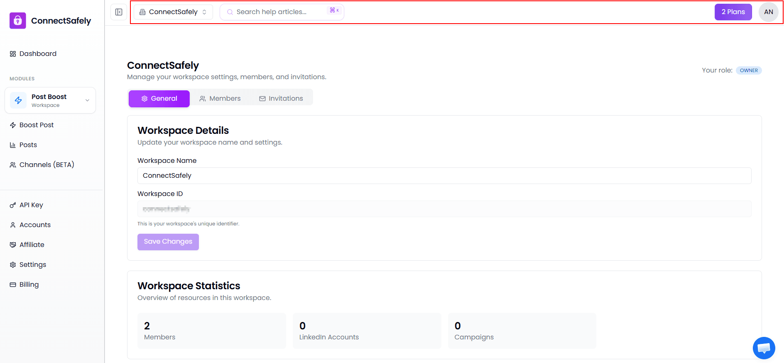Click the Workspace Statistics heading
The image size is (784, 363).
(189, 286)
